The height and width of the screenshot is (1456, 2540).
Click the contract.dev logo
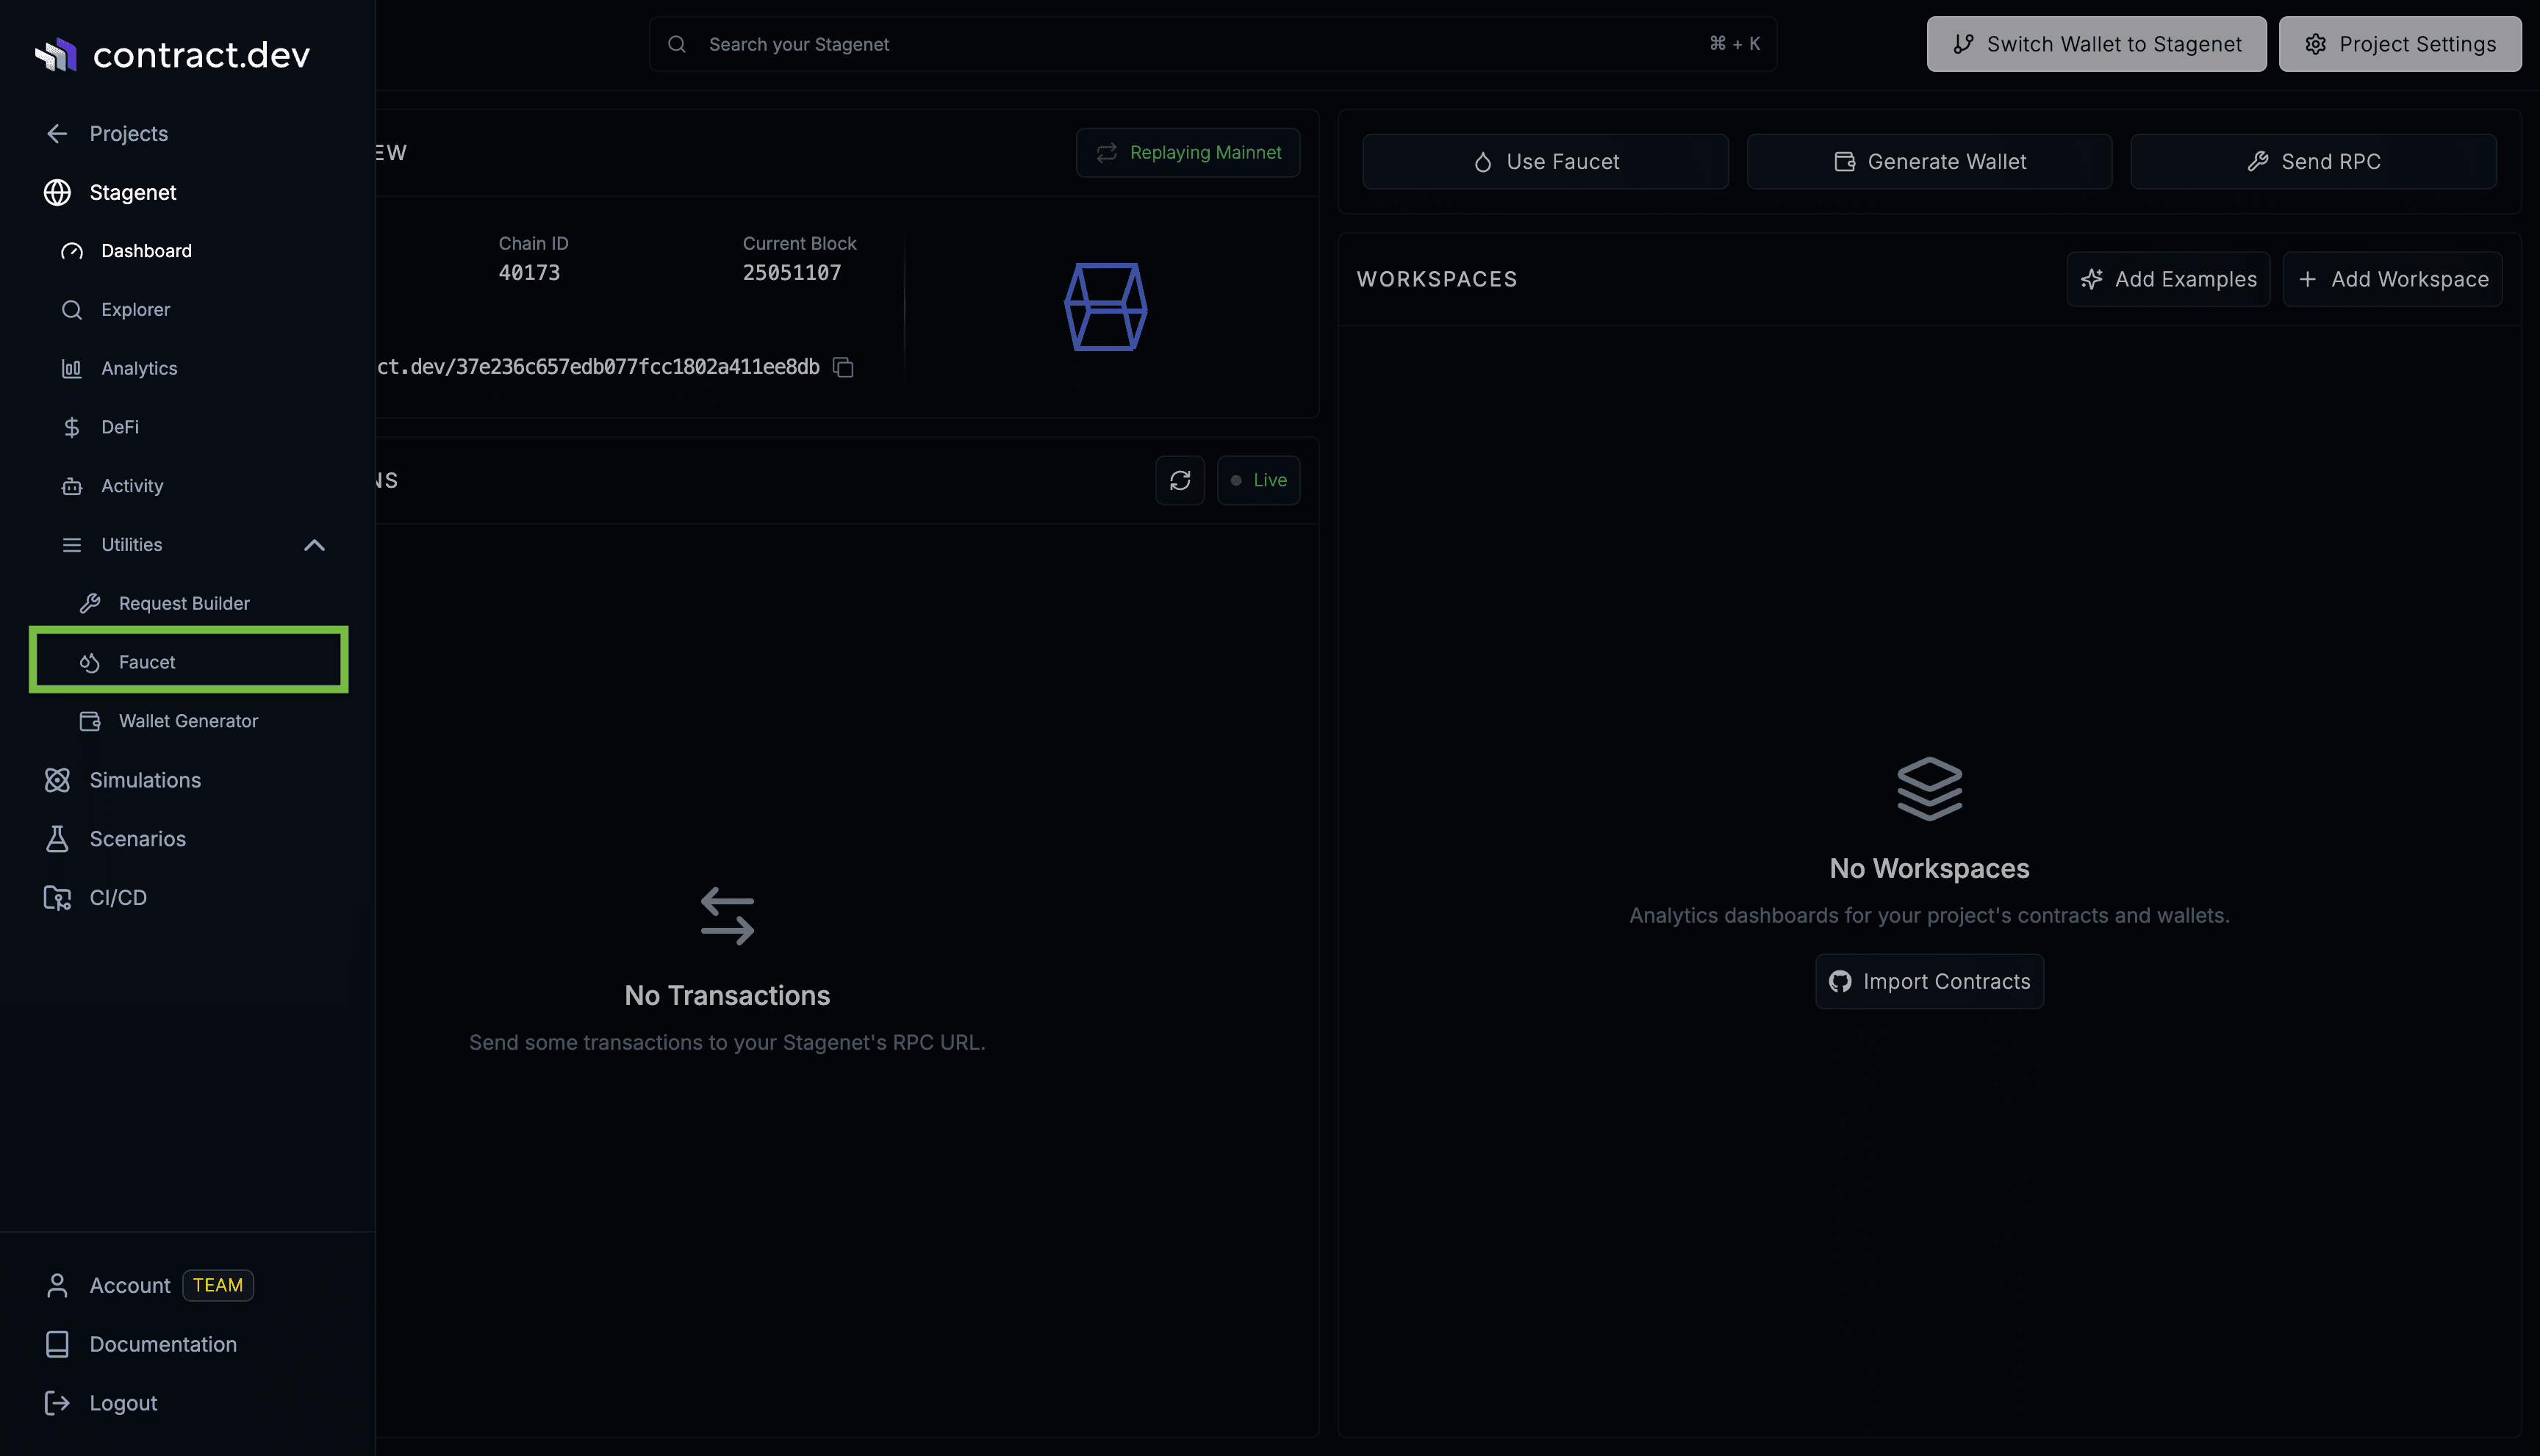tap(172, 54)
